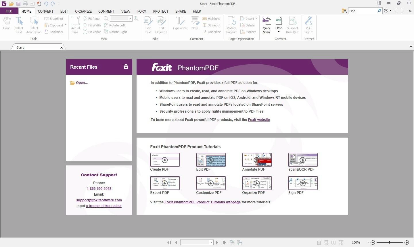Expand the Clipboard dropdown
Image resolution: width=414 pixels, height=247 pixels.
pyautogui.click(x=65, y=25)
